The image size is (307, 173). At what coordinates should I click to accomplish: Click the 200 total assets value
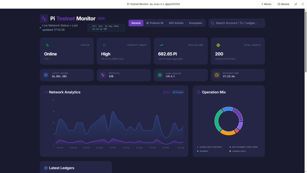click(x=219, y=54)
